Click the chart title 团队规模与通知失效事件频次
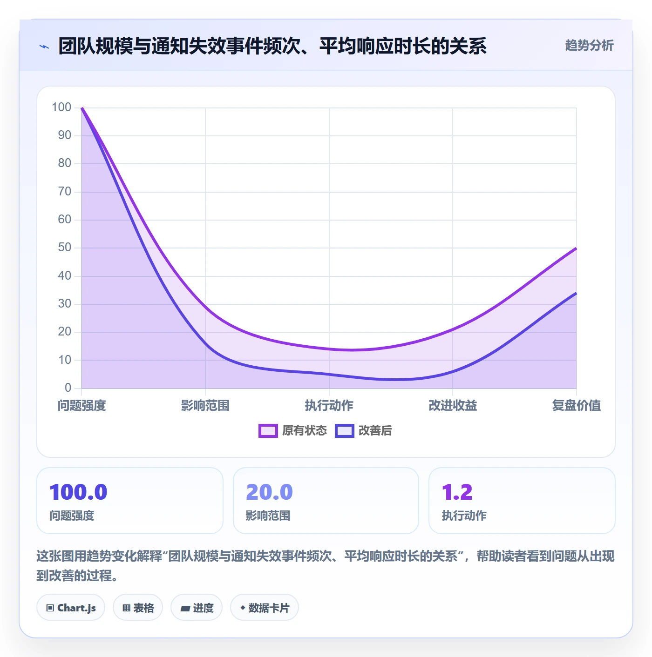652x657 pixels. coord(272,46)
